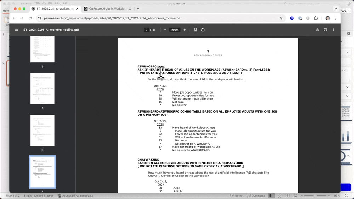Switch PowerPoint to Slide Sorter view
This screenshot has height=199, width=354.
pos(280,195)
